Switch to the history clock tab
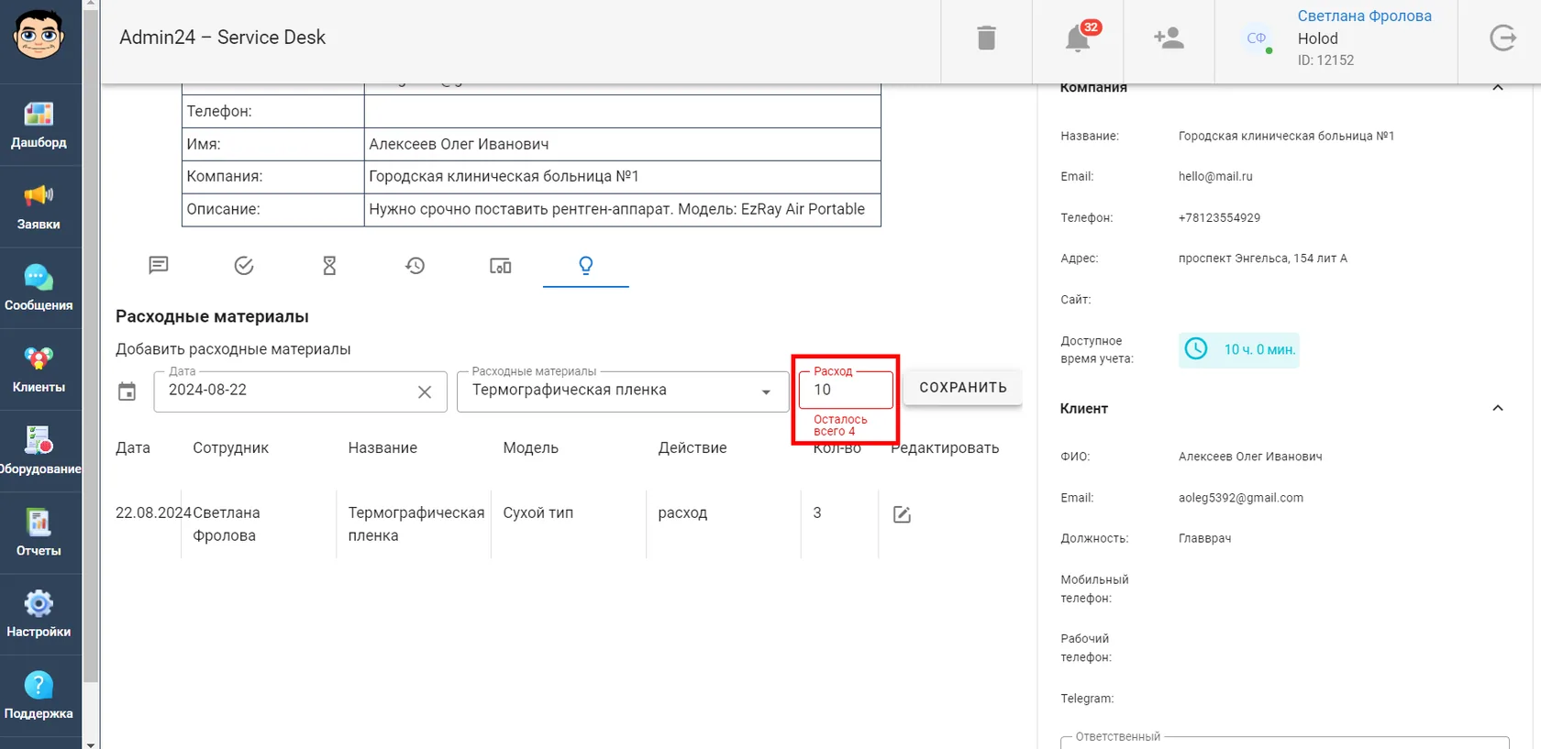The image size is (1541, 749). (x=416, y=266)
